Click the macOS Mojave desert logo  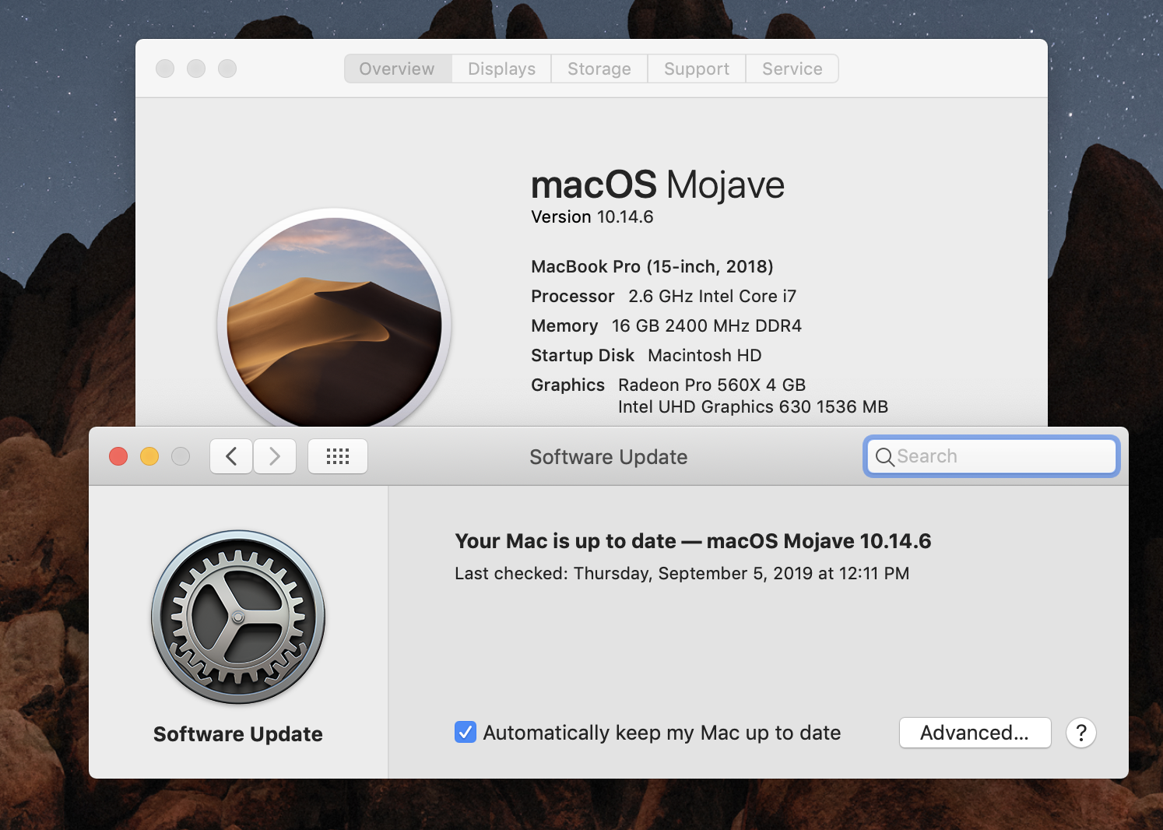335,318
